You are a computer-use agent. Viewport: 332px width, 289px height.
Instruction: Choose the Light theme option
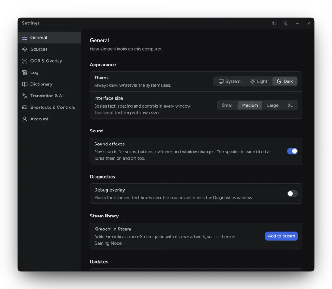click(x=259, y=81)
